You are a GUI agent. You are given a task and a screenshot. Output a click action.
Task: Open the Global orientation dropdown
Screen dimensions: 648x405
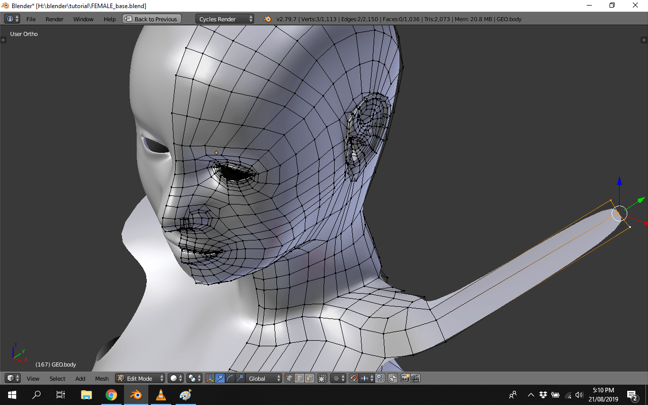(x=264, y=378)
